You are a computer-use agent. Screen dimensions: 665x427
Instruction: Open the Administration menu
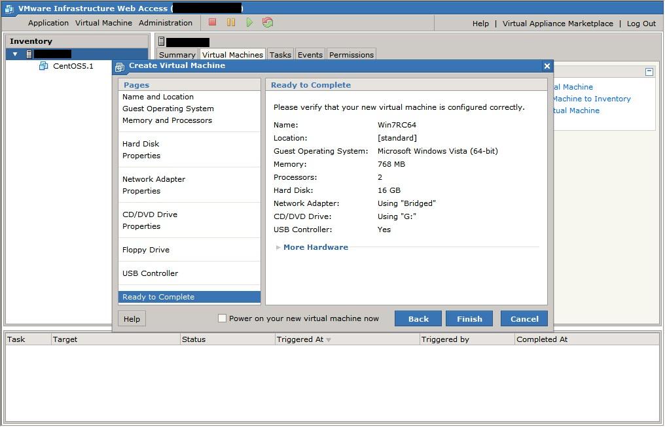coord(166,23)
